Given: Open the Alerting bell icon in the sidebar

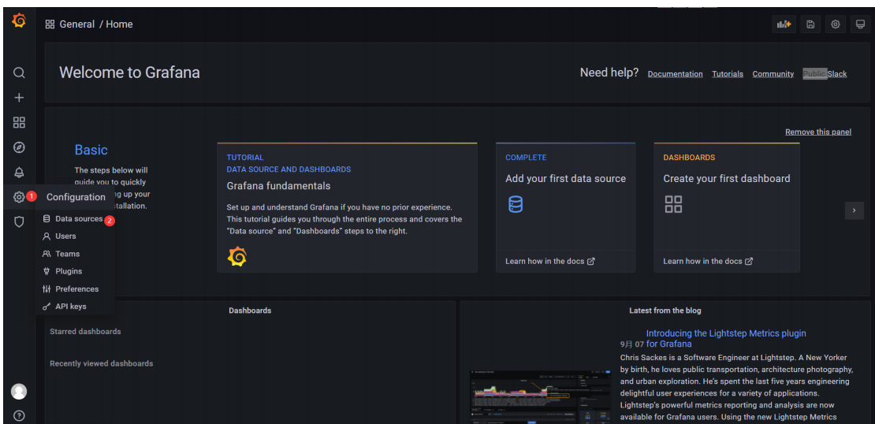Looking at the screenshot, I should tap(19, 173).
